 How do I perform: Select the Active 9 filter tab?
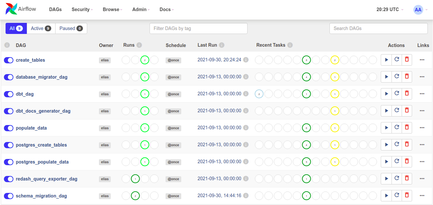pyautogui.click(x=41, y=28)
